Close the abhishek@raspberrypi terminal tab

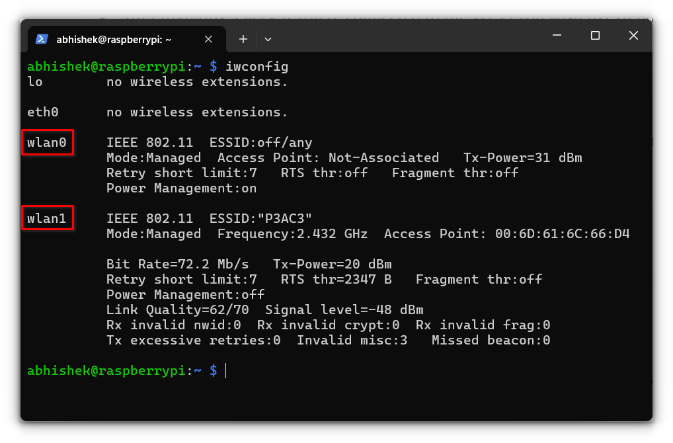(x=208, y=39)
